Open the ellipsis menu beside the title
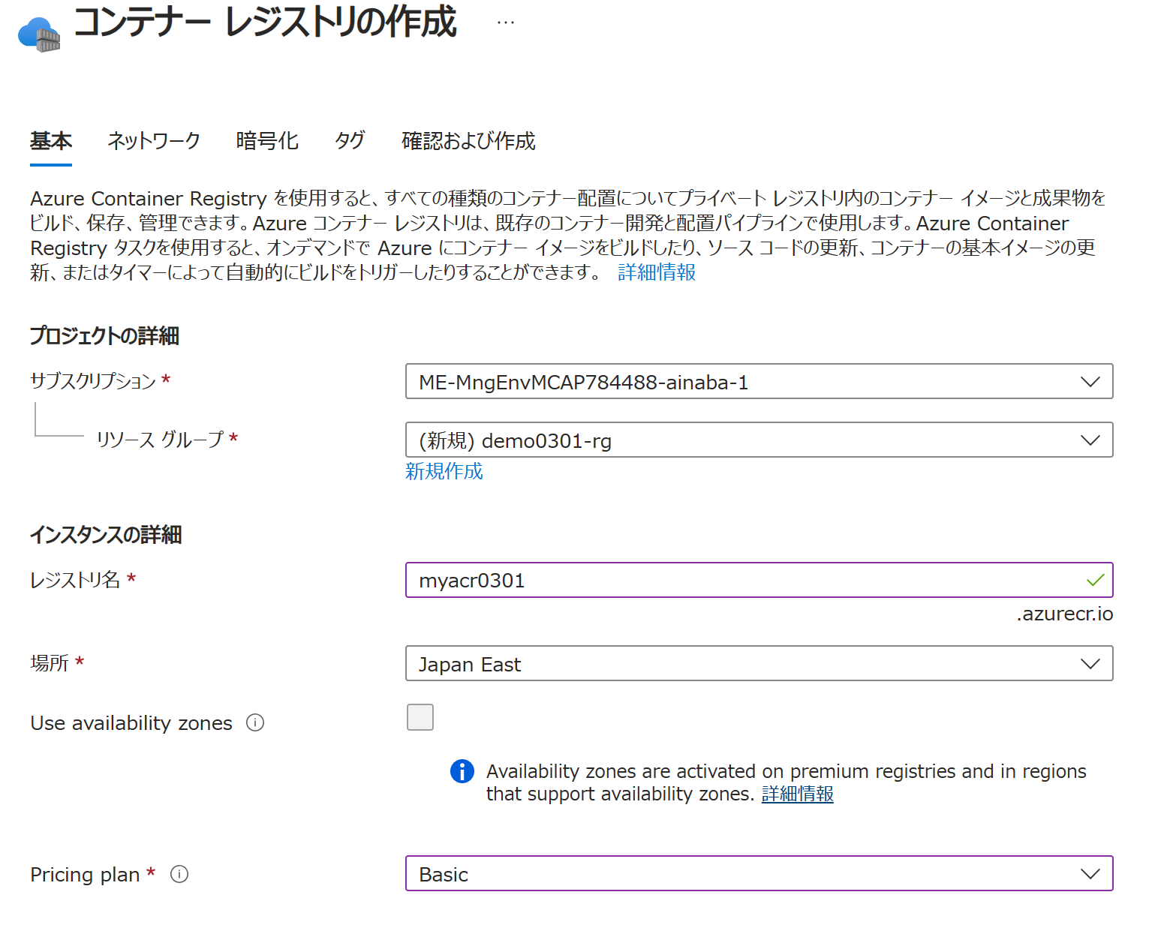Screen dimensions: 1176x934 [x=506, y=23]
